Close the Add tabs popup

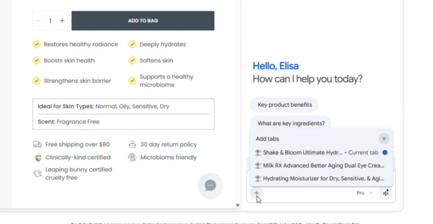(x=384, y=138)
